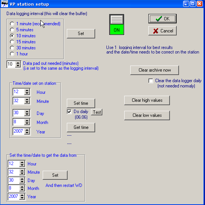The height and width of the screenshot is (205, 205).
Task: Choose the 30 minutes logging interval
Action: pos(12,48)
